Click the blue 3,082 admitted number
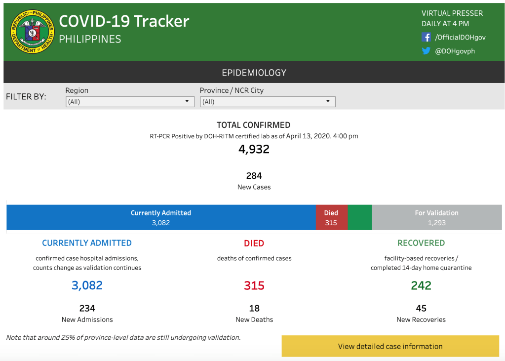505x361 pixels. tap(87, 285)
